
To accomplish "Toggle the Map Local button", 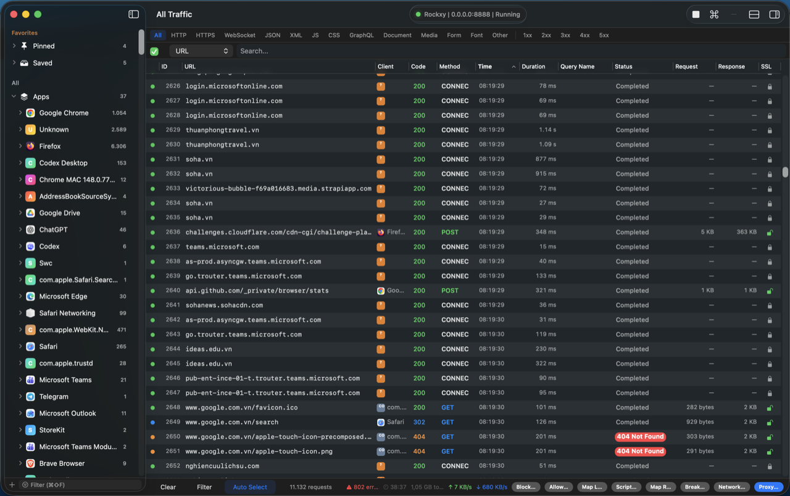I will (592, 487).
